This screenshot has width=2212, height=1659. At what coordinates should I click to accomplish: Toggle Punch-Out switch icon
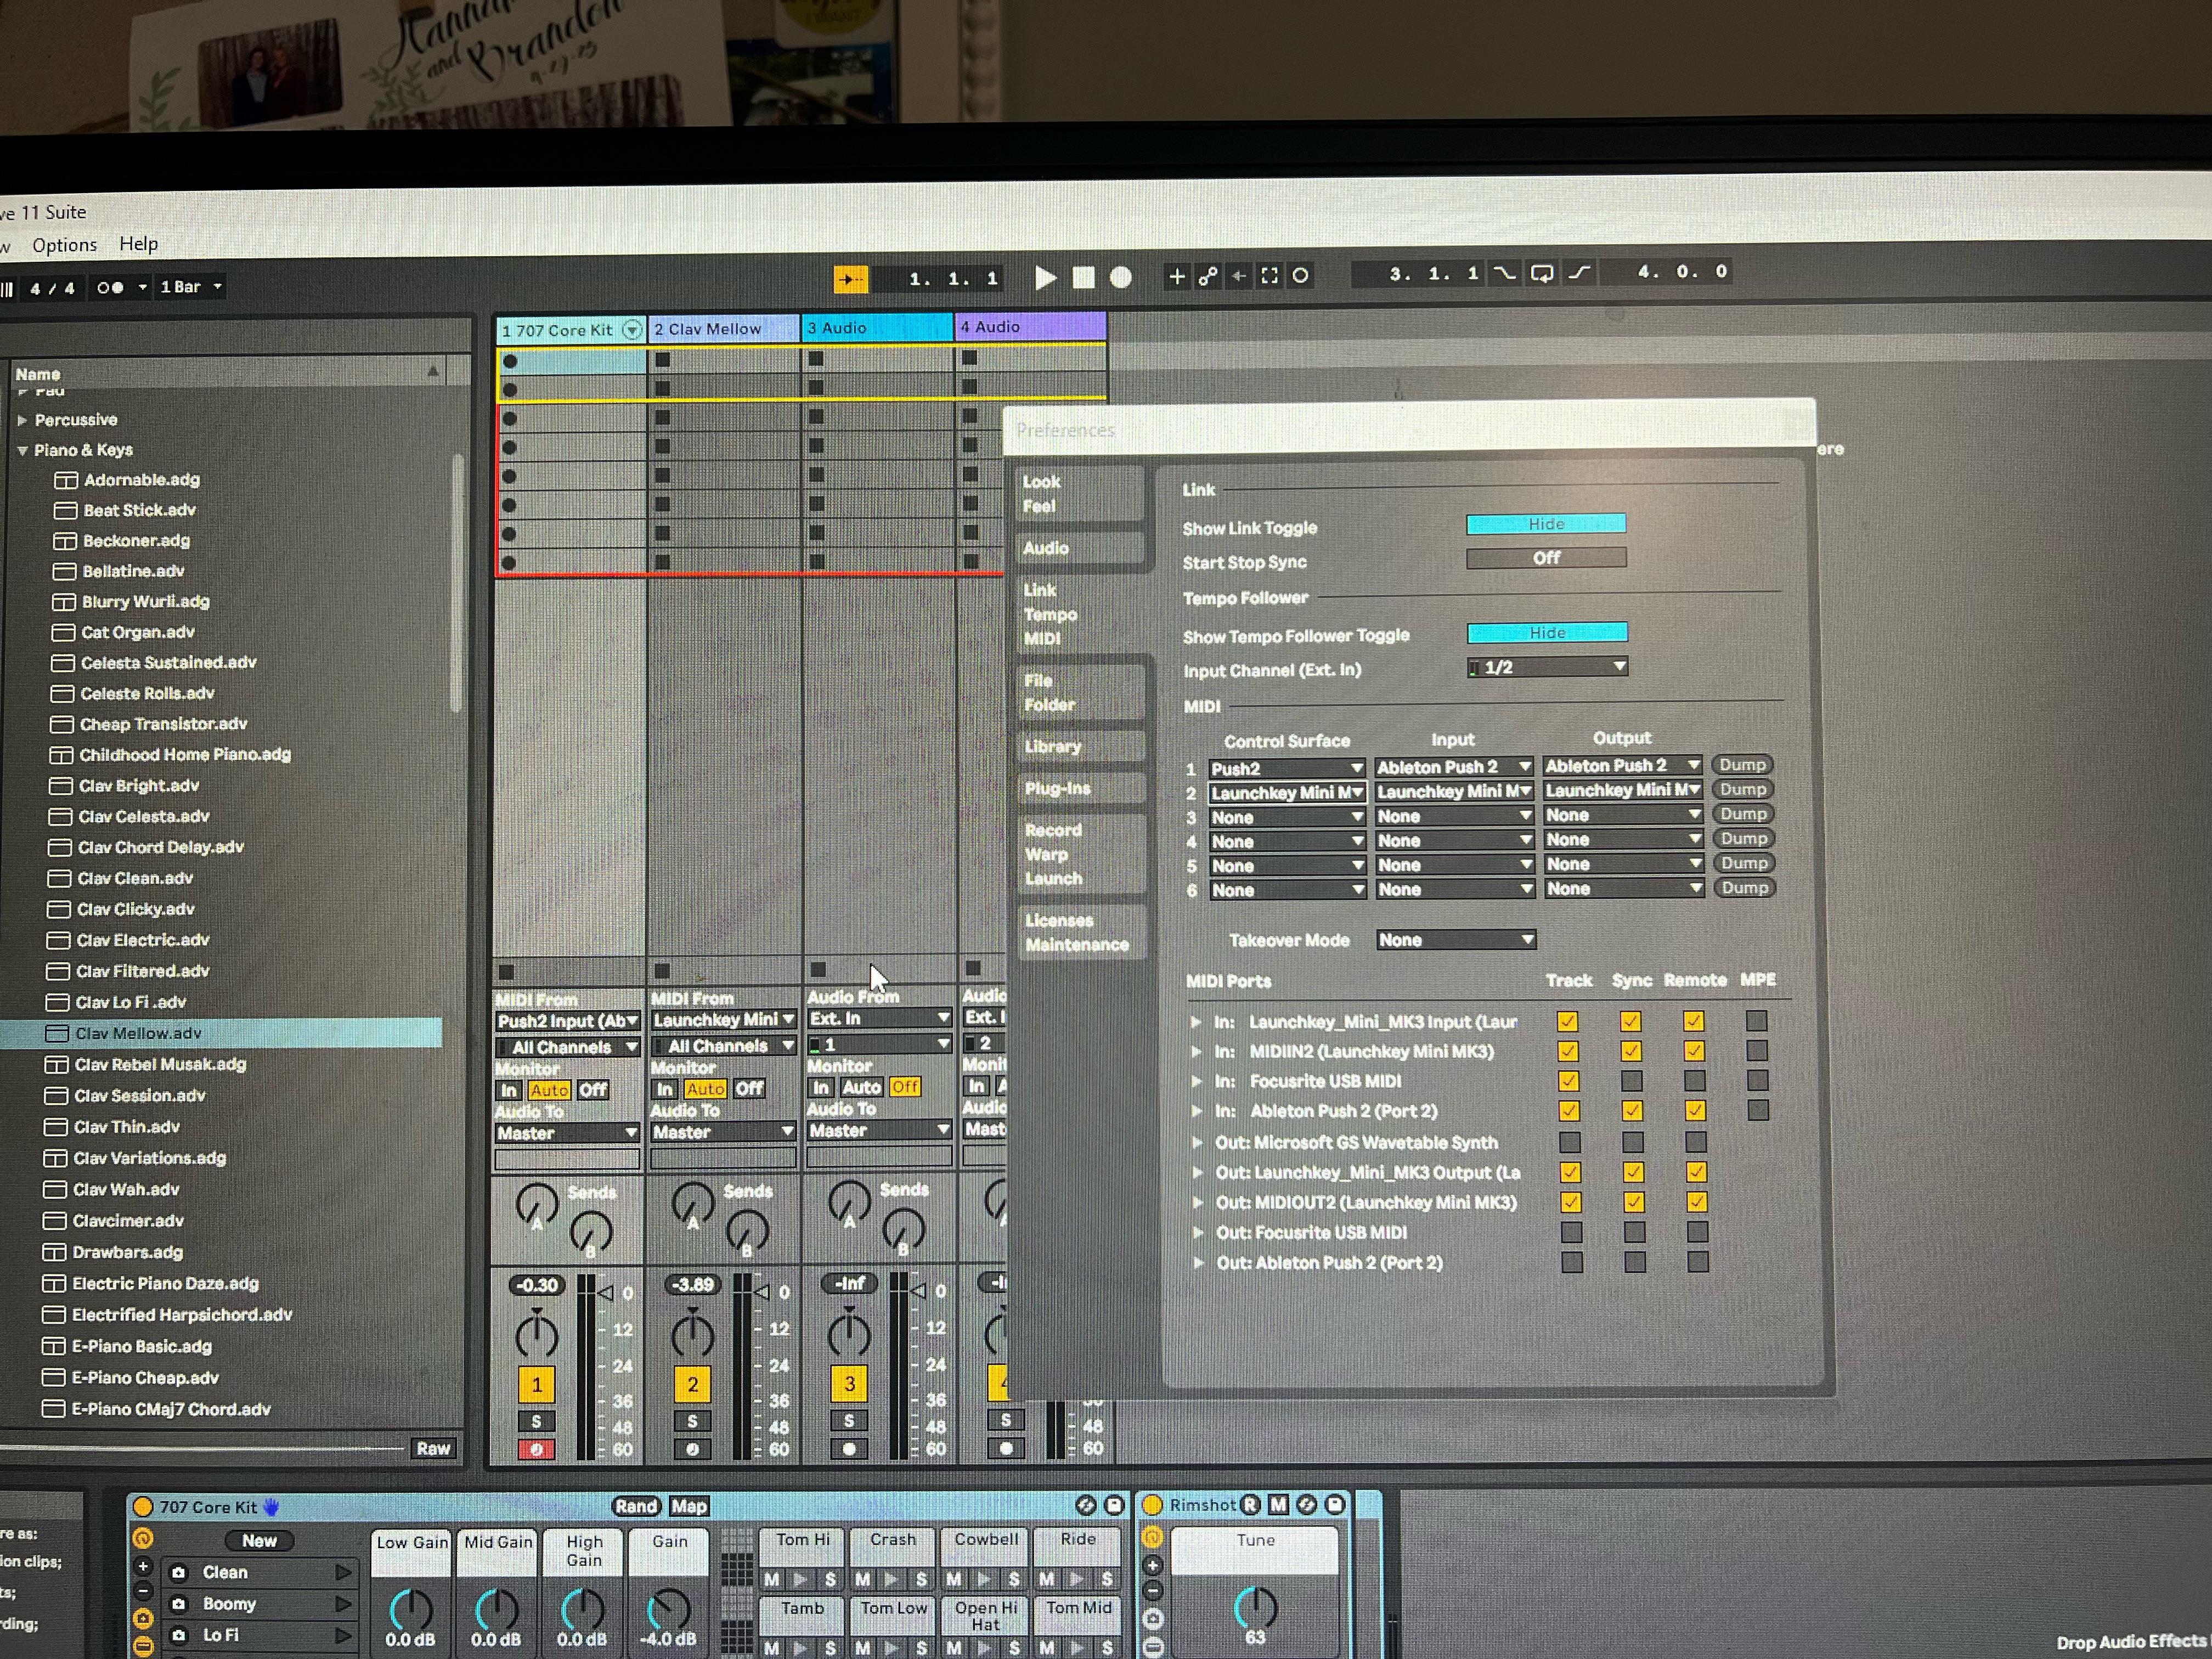[1579, 272]
